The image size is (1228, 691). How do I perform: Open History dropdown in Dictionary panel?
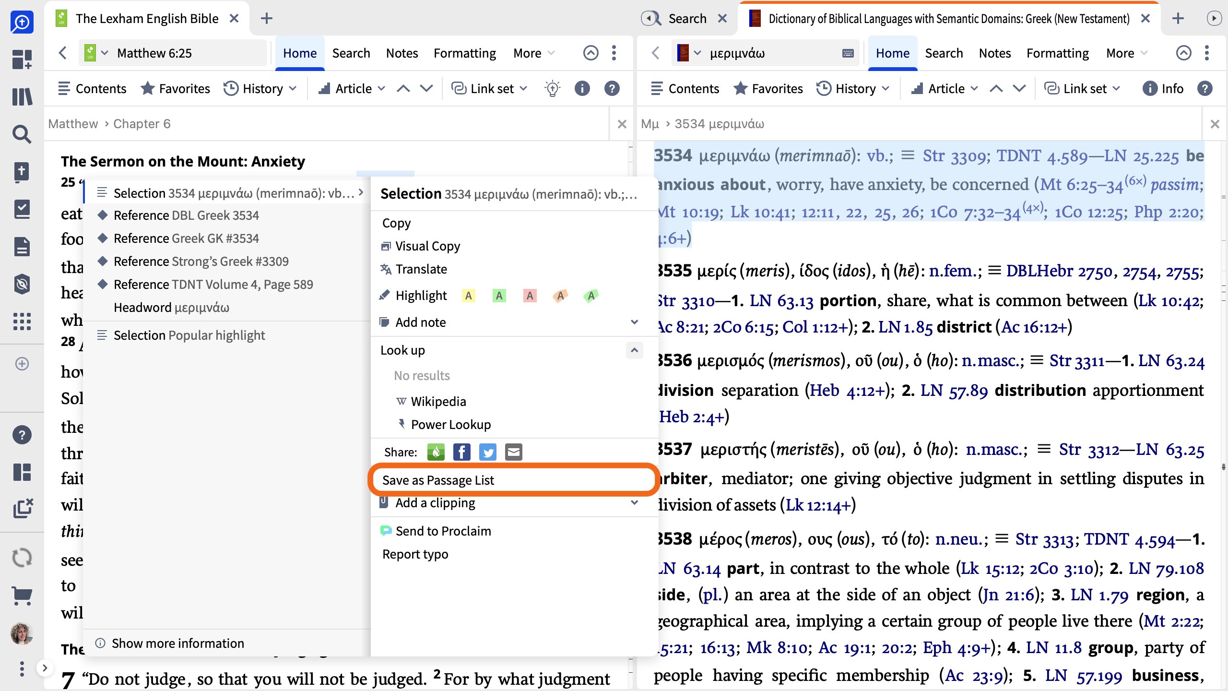853,88
